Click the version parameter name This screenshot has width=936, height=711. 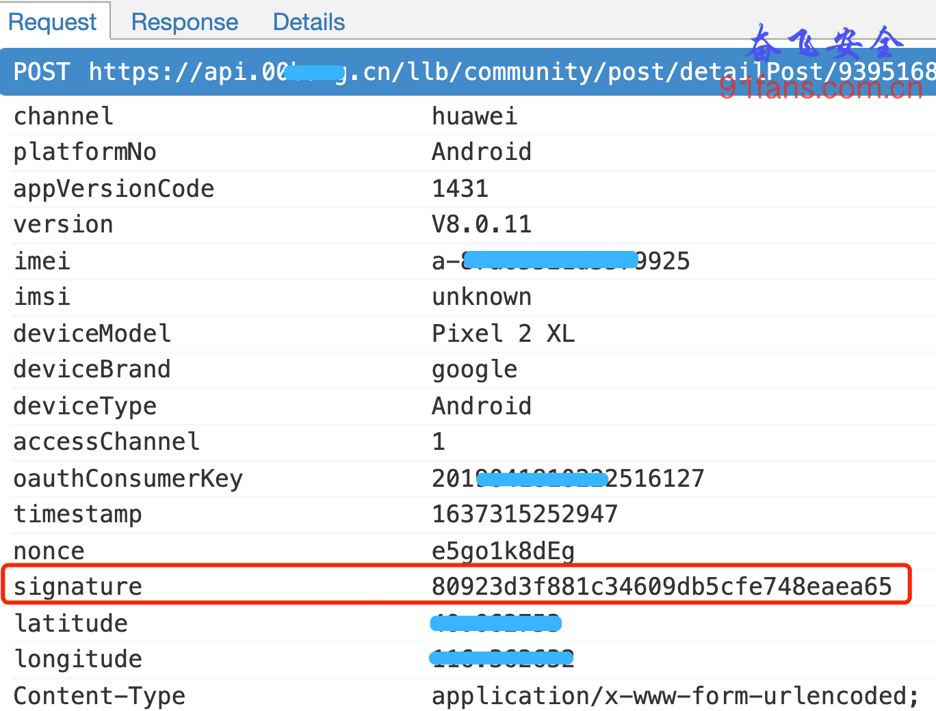click(64, 224)
